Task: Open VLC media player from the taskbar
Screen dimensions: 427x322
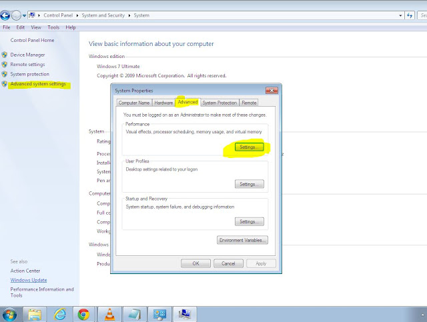Action: [x=109, y=315]
